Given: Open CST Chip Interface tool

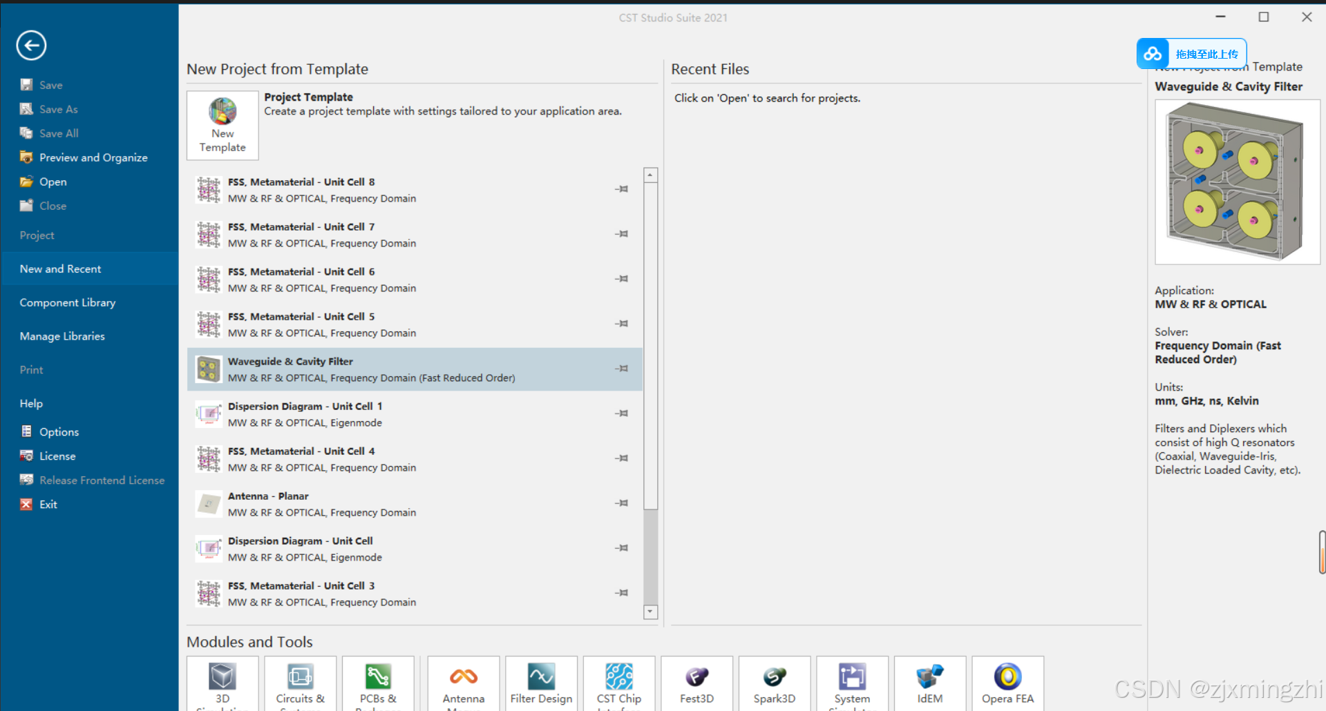Looking at the screenshot, I should coord(619,683).
